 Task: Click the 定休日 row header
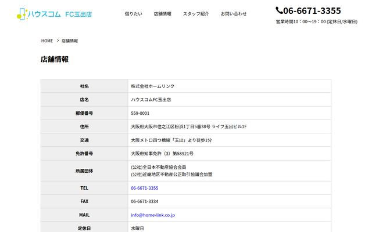[84, 228]
